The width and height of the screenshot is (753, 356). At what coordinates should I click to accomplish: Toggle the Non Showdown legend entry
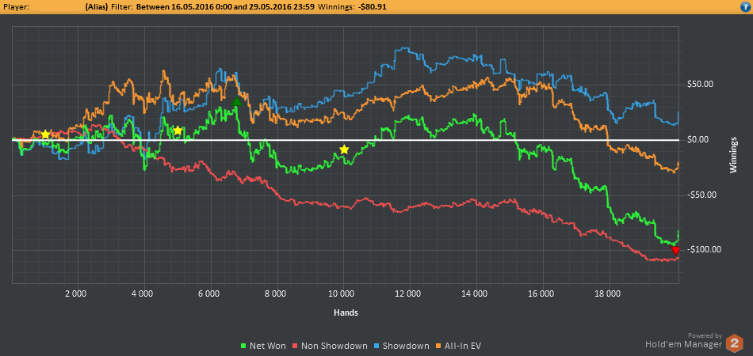(331, 346)
